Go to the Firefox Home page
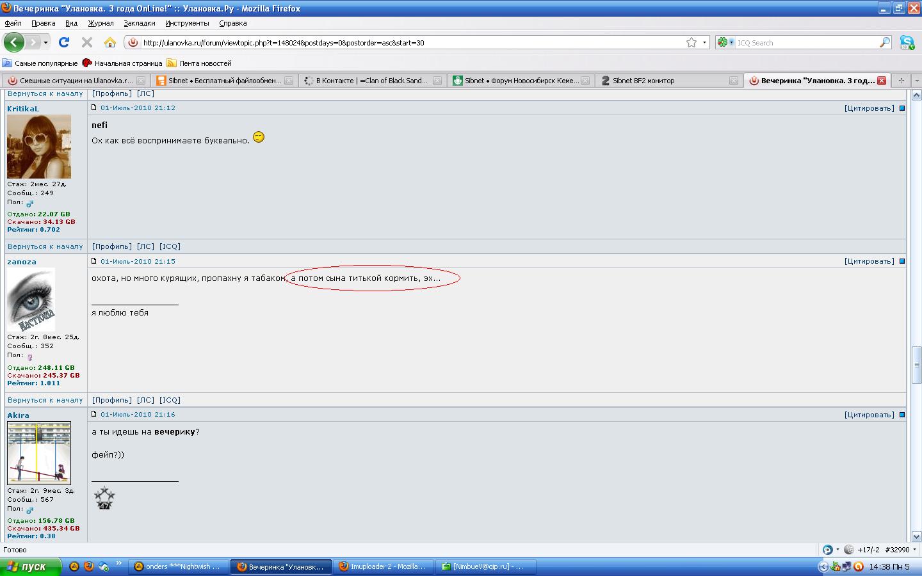The width and height of the screenshot is (922, 576). 110,42
